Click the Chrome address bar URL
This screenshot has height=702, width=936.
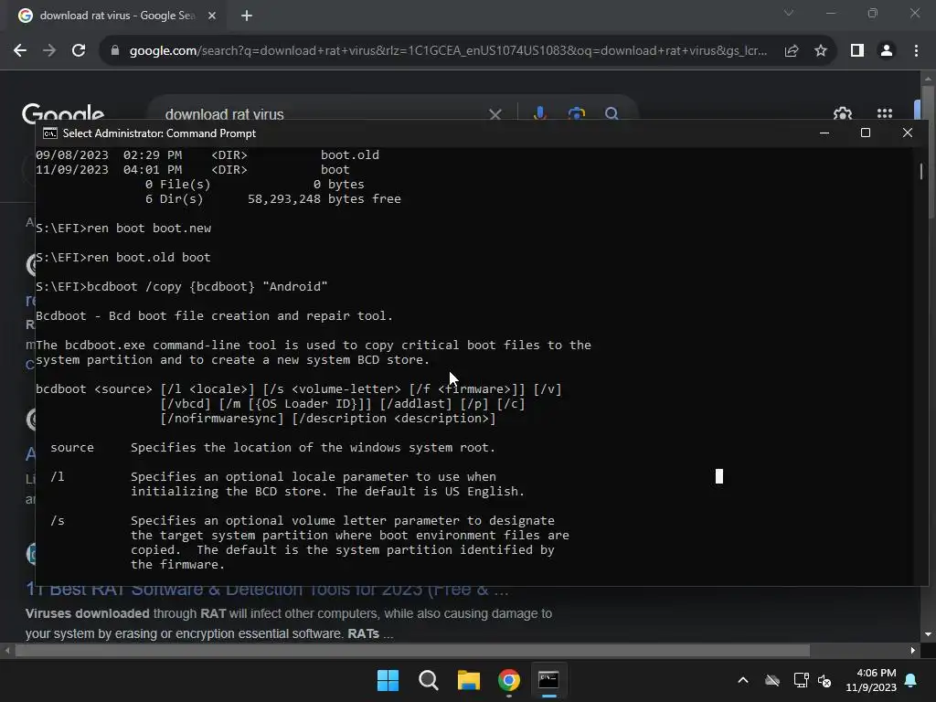tap(448, 51)
